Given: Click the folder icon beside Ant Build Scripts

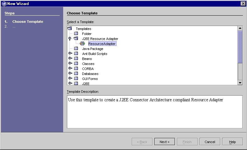Looking at the screenshot, I should [x=76, y=53].
